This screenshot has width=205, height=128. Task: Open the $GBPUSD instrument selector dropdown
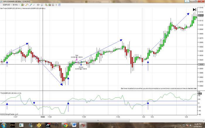click(x=7, y=5)
